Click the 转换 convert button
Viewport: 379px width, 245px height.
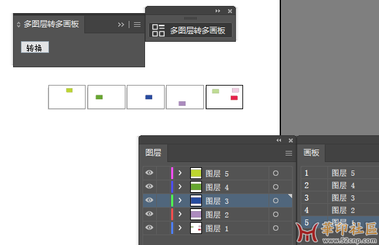coord(35,47)
